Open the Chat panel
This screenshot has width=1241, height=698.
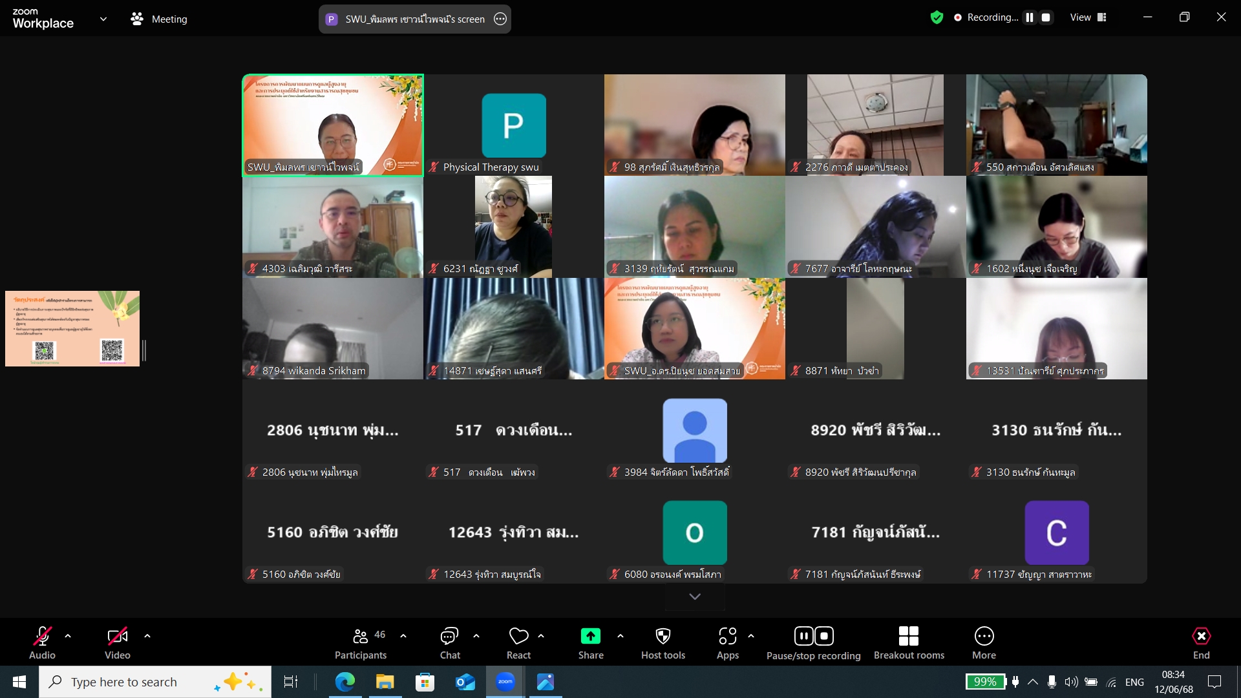coord(450,643)
